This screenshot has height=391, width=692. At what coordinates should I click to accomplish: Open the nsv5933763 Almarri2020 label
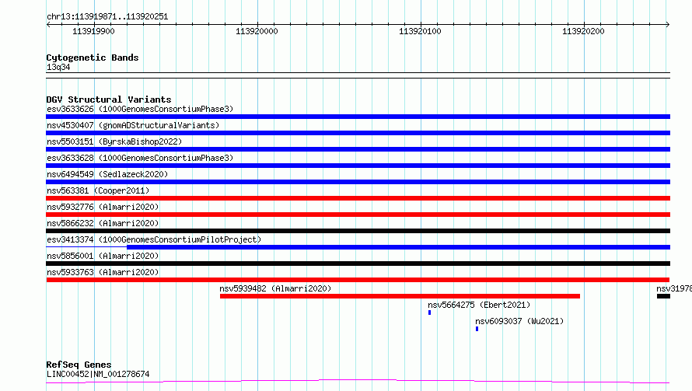tap(103, 272)
